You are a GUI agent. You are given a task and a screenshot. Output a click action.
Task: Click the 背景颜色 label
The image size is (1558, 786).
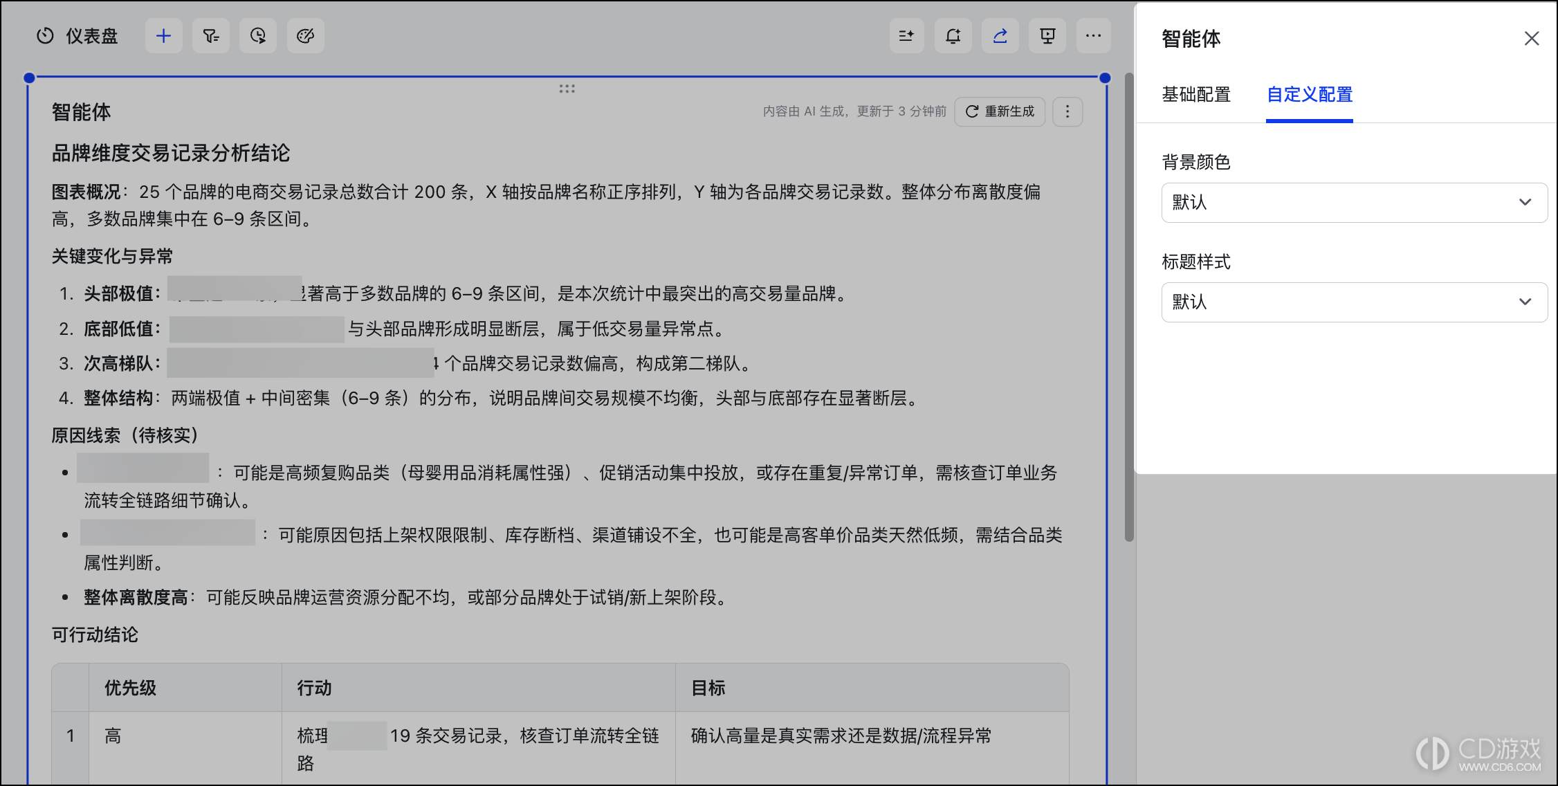click(1196, 163)
